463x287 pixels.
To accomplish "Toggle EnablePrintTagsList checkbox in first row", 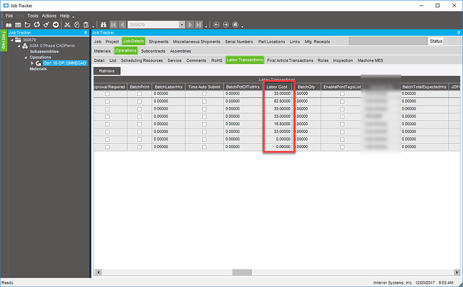I will coord(342,94).
